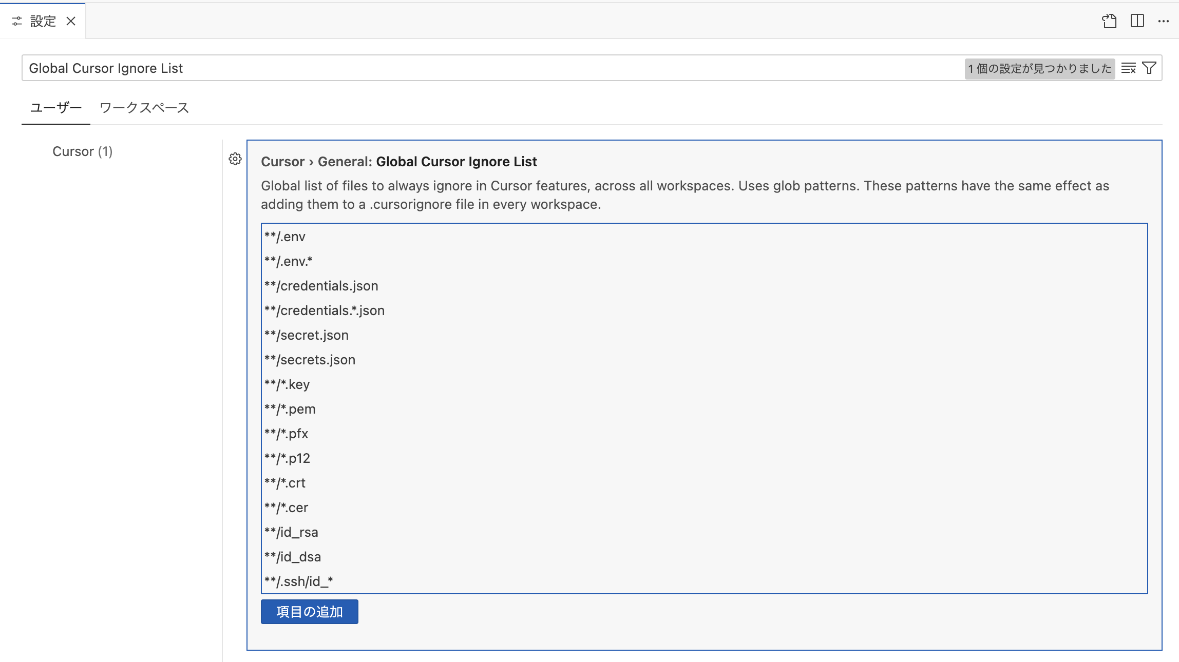Switch to the ワークスペース tab
This screenshot has height=662, width=1179.
pyautogui.click(x=144, y=108)
